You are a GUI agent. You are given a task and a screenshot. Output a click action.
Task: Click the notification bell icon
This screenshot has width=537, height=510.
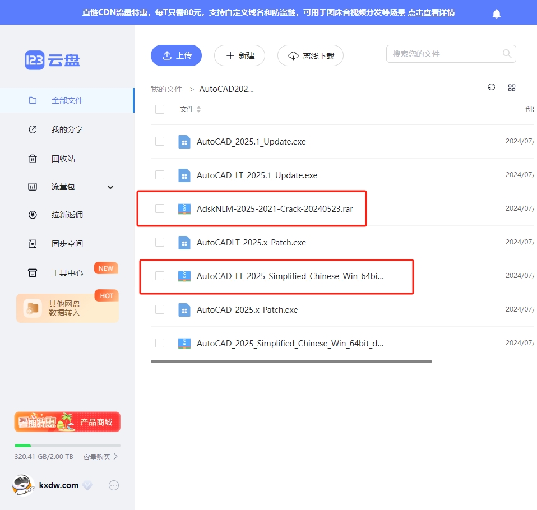click(496, 14)
